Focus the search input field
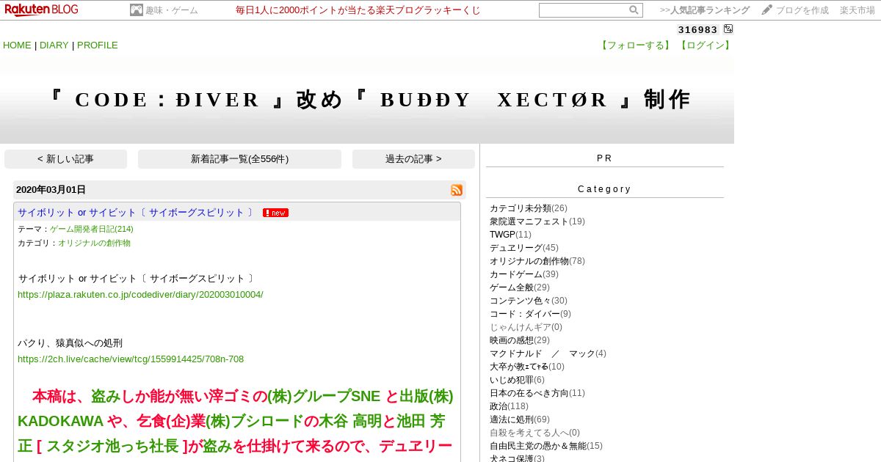The image size is (881, 462). [584, 10]
